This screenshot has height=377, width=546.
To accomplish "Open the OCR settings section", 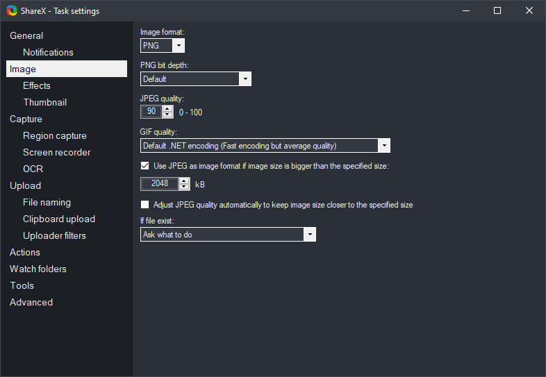I will pyautogui.click(x=33, y=169).
